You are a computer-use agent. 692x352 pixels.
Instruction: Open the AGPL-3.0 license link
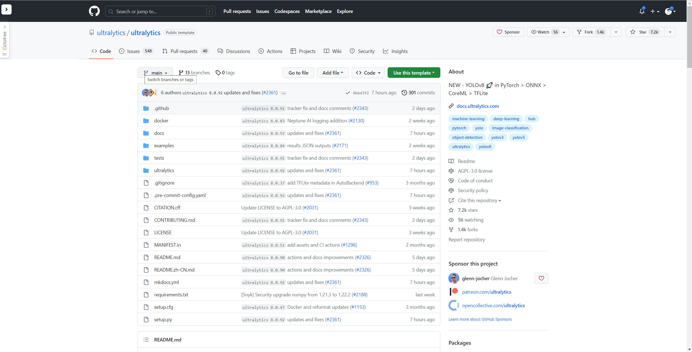click(475, 171)
